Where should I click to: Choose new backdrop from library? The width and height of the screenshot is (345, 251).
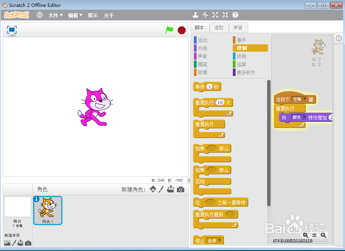(x=7, y=243)
